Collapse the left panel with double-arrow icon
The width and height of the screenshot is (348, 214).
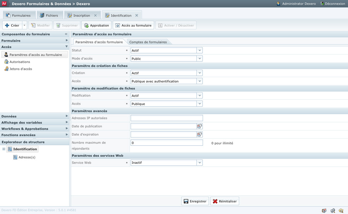coord(66,34)
